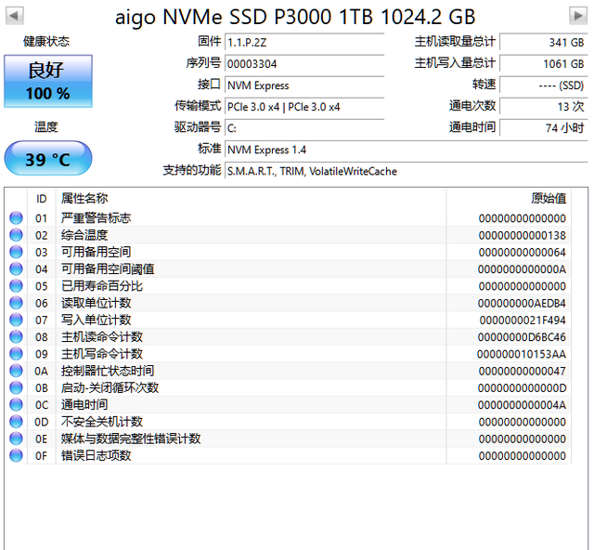The height and width of the screenshot is (550, 594).
Task: Click the blue status orb for 严重警告标志
Action: click(x=16, y=218)
